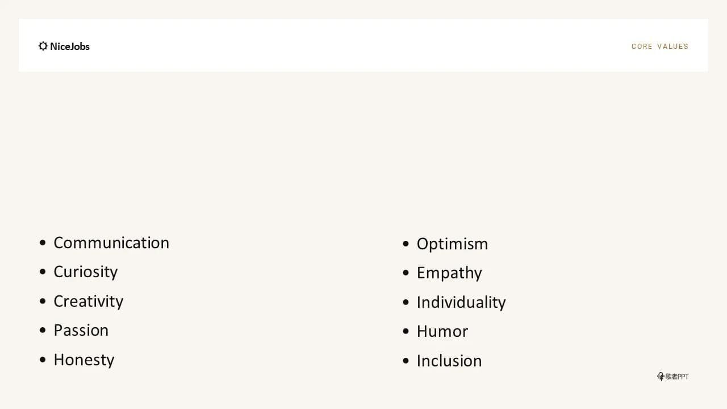Select the Communication bullet item
Screen dimensions: 727x409
(111, 243)
